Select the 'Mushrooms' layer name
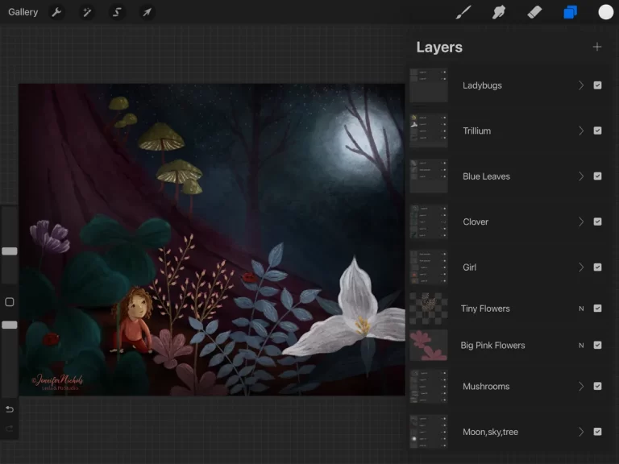619x464 pixels. (486, 387)
